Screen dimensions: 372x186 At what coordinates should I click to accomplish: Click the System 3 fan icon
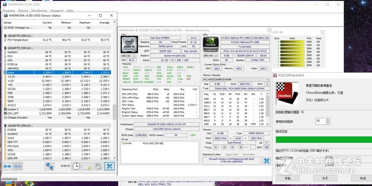tap(5, 109)
